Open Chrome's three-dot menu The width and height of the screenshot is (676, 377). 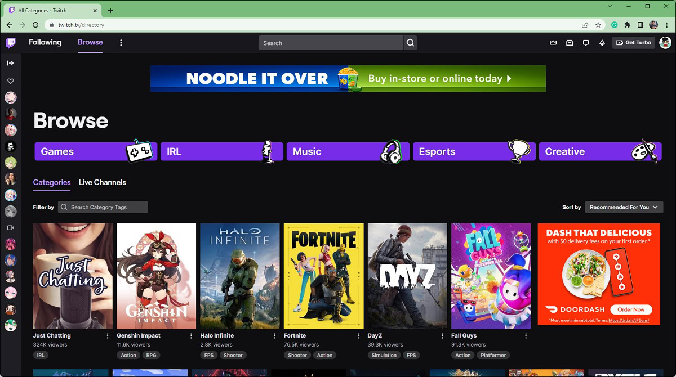(x=666, y=25)
